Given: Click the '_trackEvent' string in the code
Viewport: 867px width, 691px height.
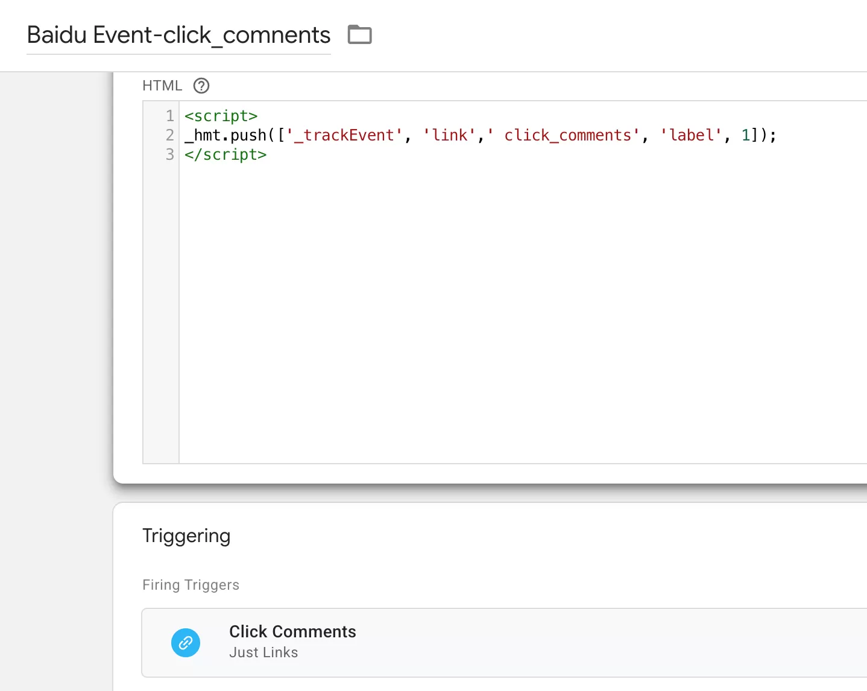Looking at the screenshot, I should (344, 135).
